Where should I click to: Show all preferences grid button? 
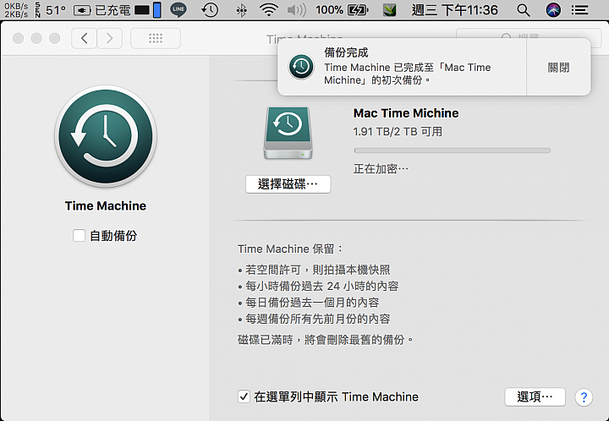[x=156, y=38]
